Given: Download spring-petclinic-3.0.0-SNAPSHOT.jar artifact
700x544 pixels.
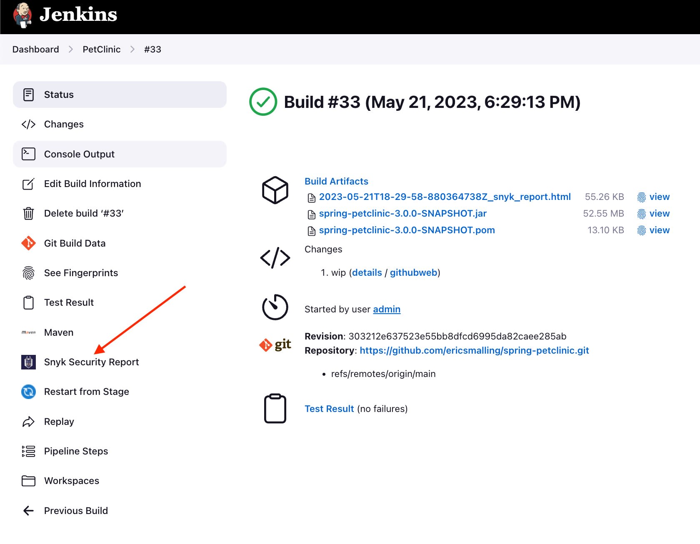Looking at the screenshot, I should point(402,213).
